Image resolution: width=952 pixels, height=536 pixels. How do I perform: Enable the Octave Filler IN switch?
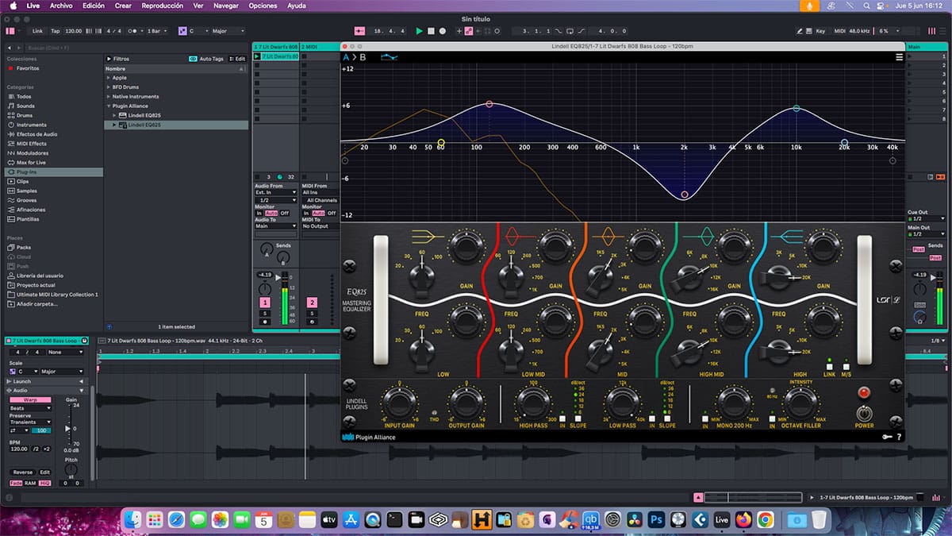pyautogui.click(x=771, y=418)
